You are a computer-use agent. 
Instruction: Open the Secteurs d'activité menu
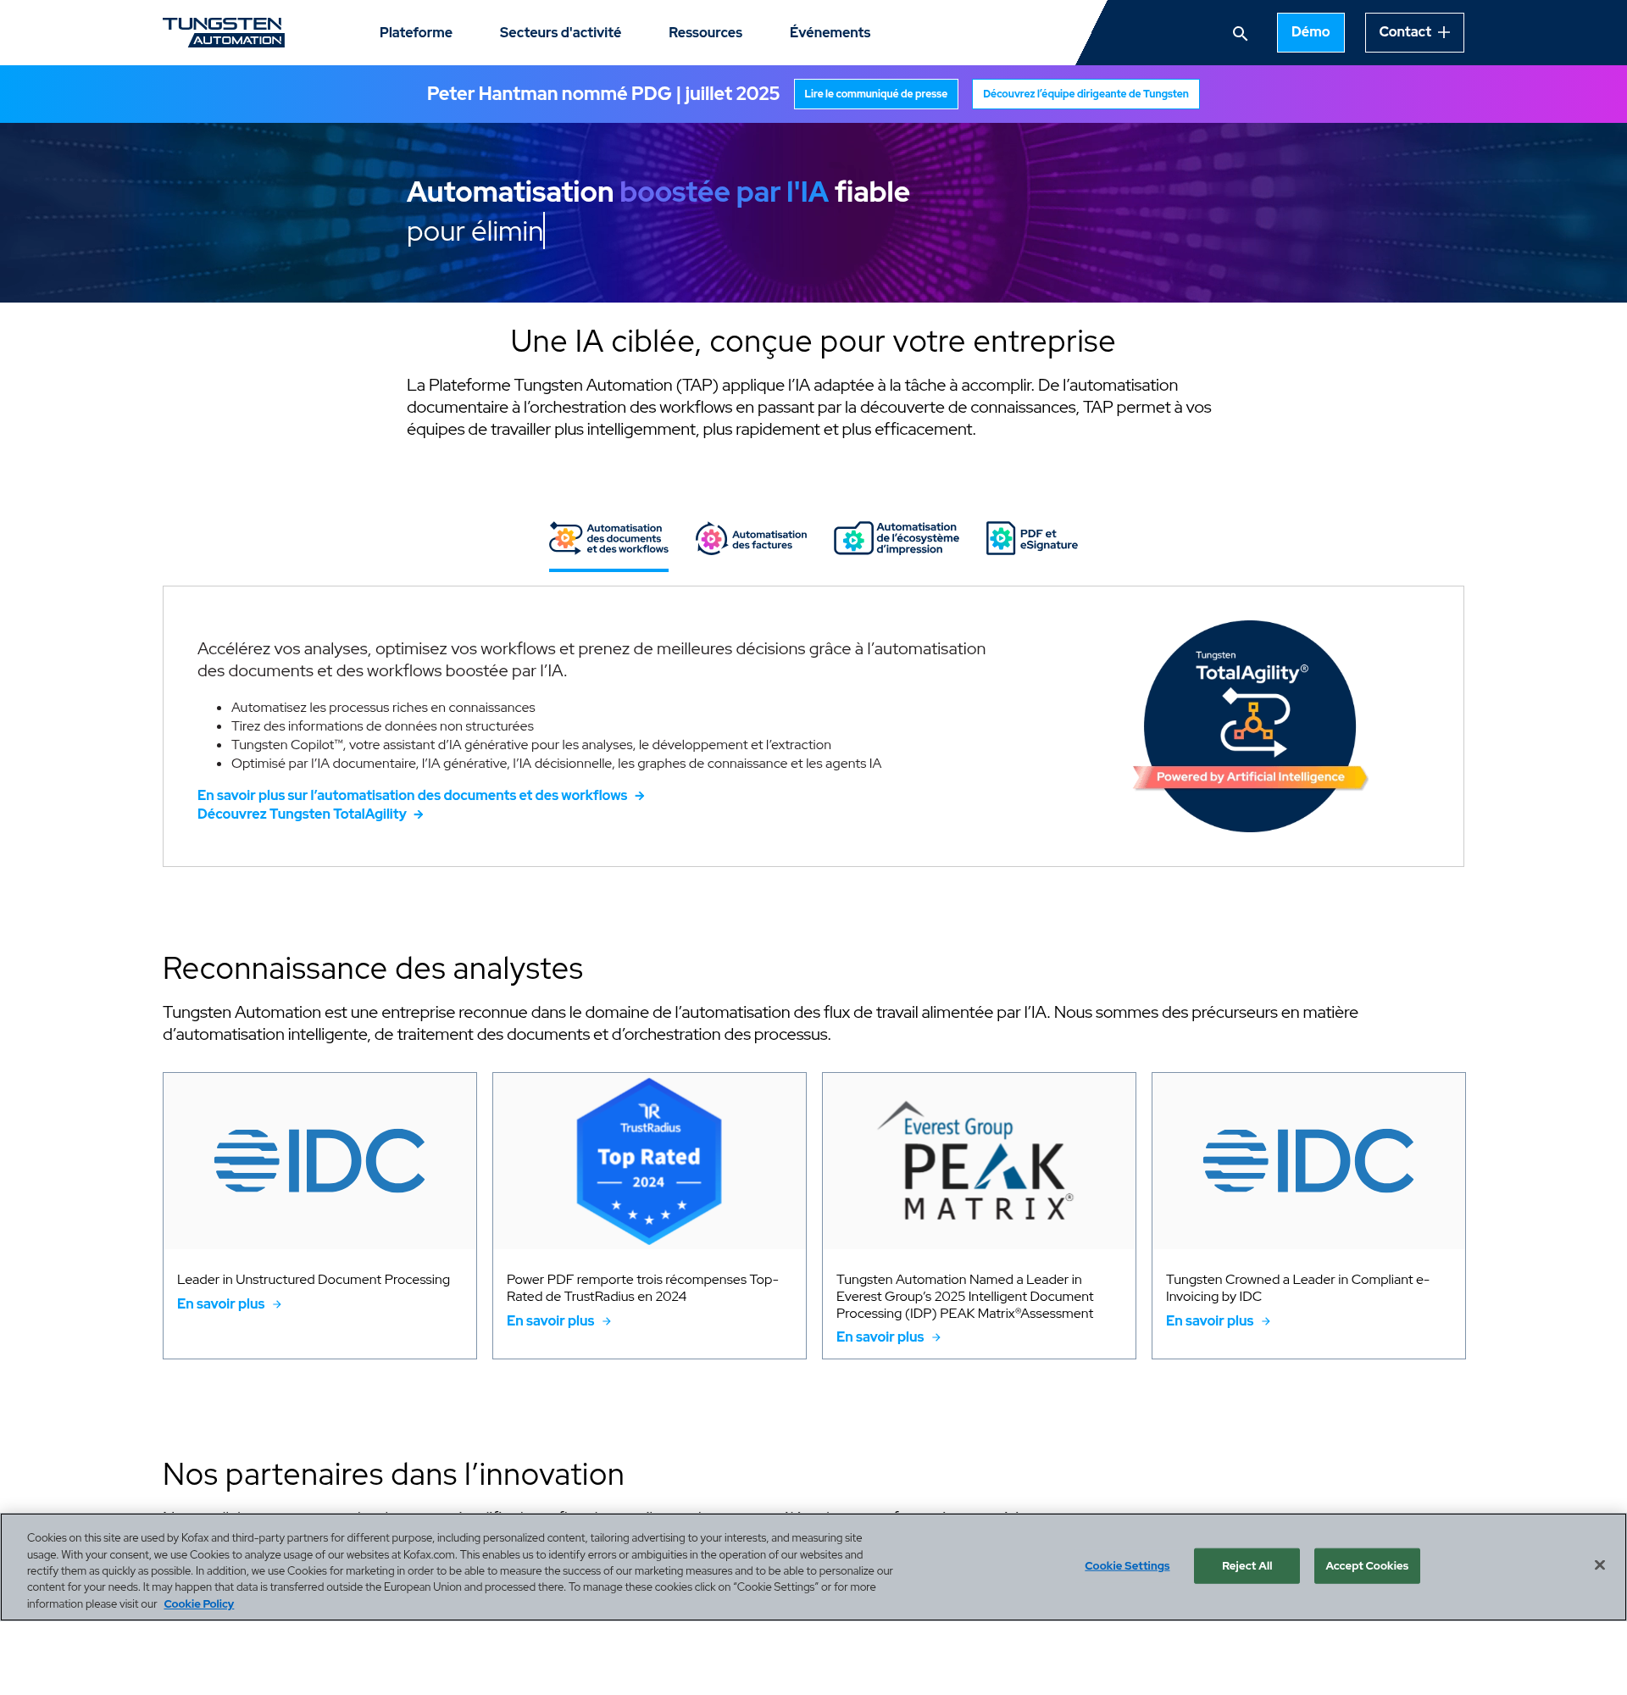[559, 33]
